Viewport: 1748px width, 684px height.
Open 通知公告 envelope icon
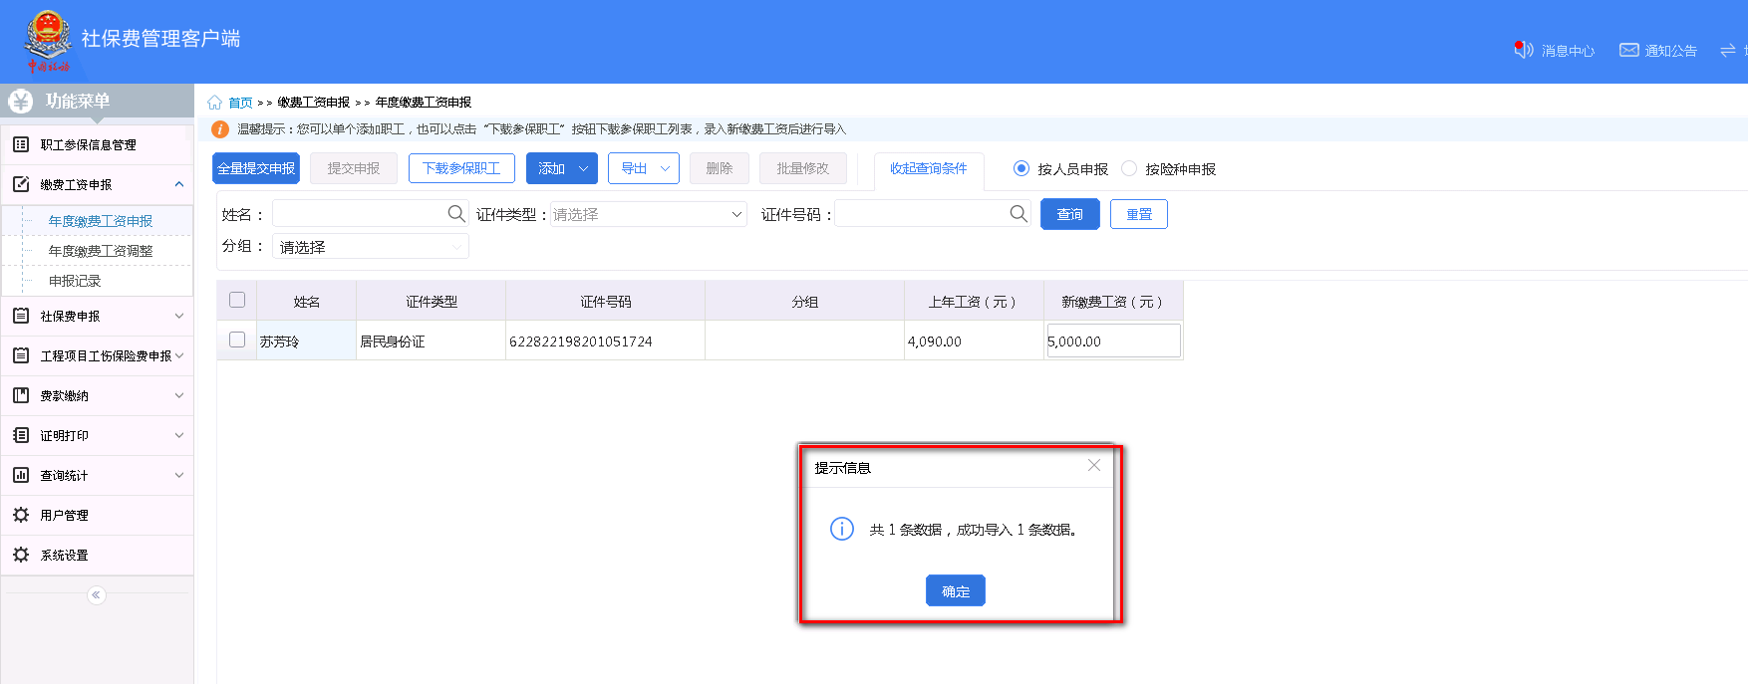pyautogui.click(x=1628, y=50)
